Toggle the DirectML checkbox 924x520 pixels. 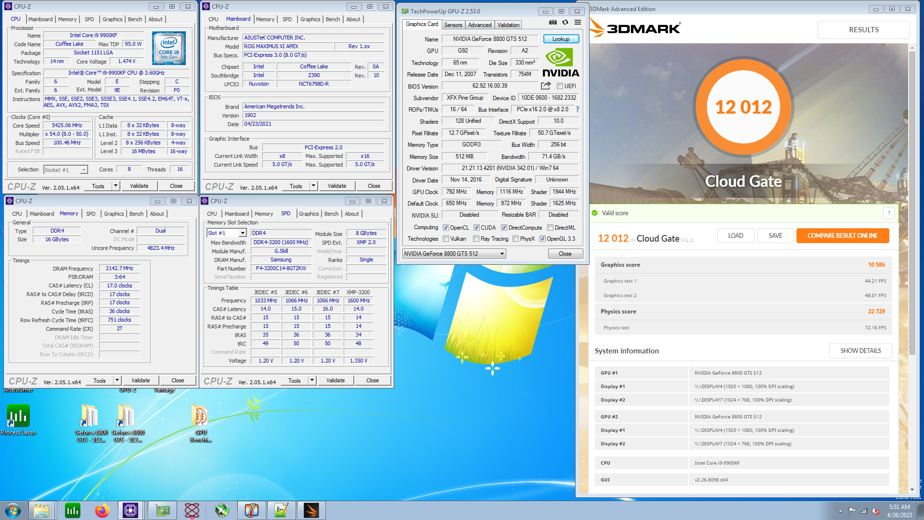(551, 228)
